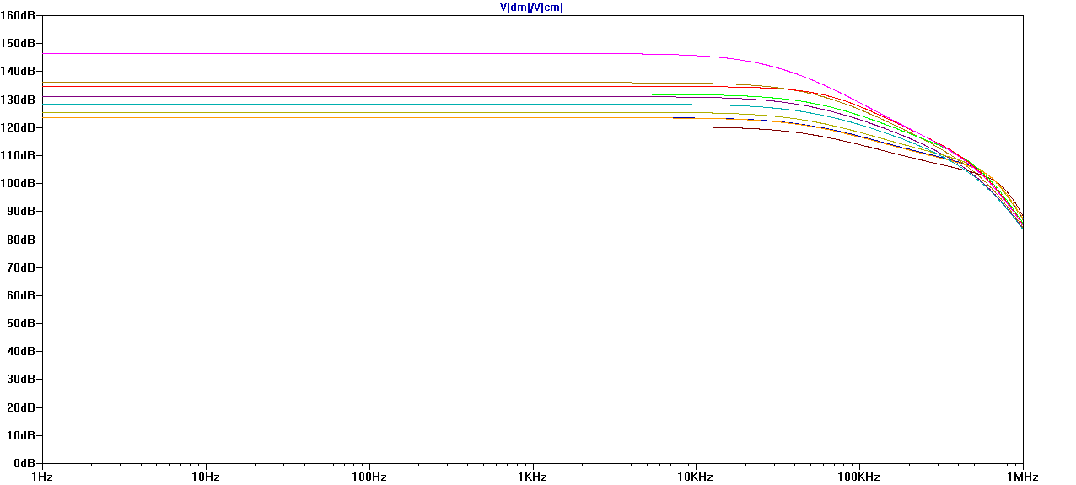This screenshot has width=1076, height=485.
Task: Click the 1Hz frequency axis label
Action: pos(42,477)
